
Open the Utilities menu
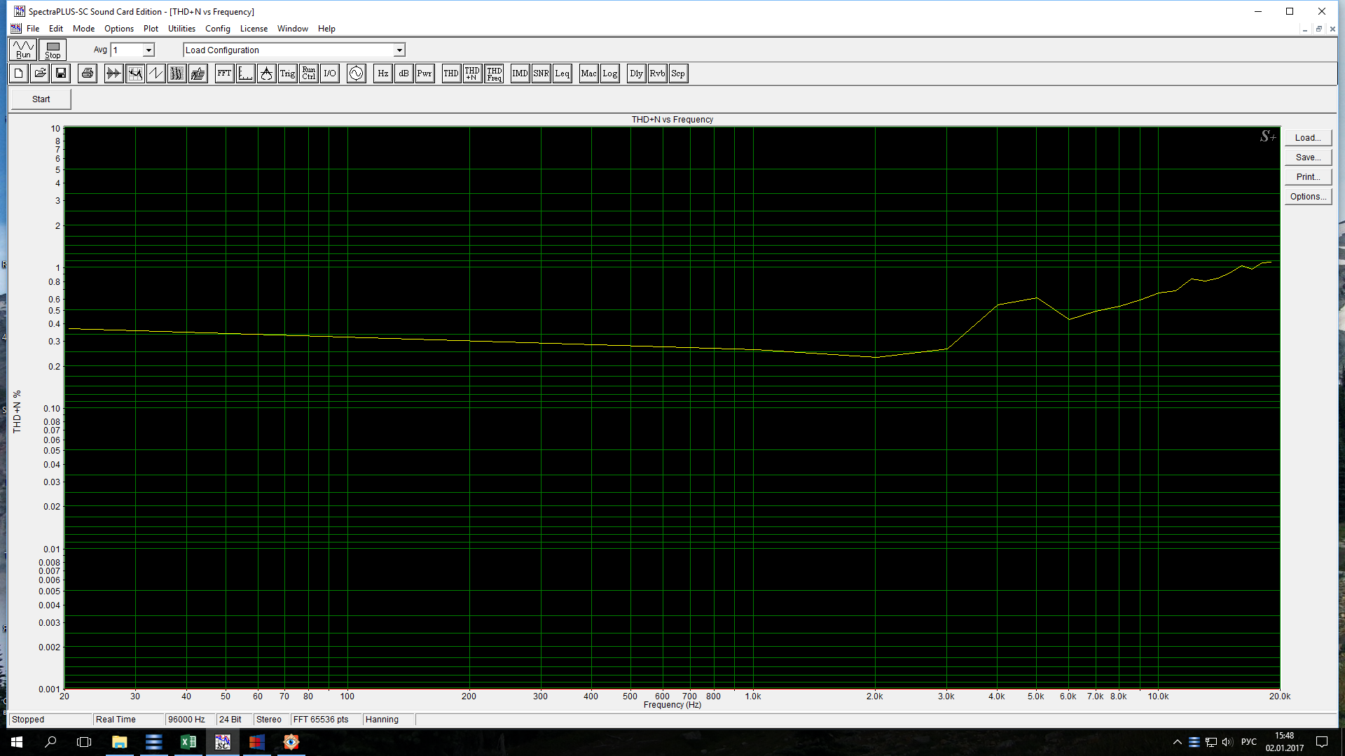tap(181, 29)
